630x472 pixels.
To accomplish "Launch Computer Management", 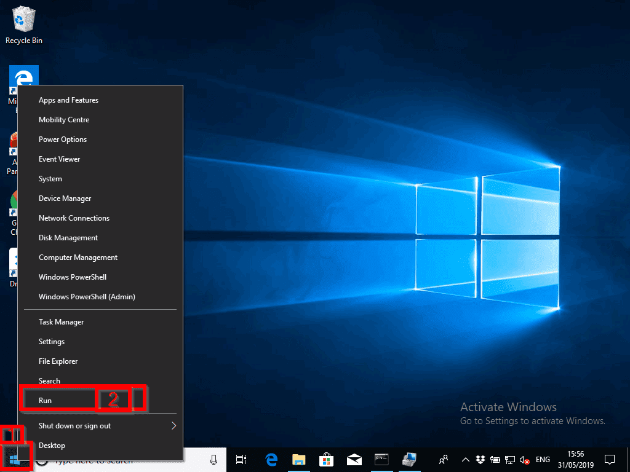I will click(x=100, y=258).
